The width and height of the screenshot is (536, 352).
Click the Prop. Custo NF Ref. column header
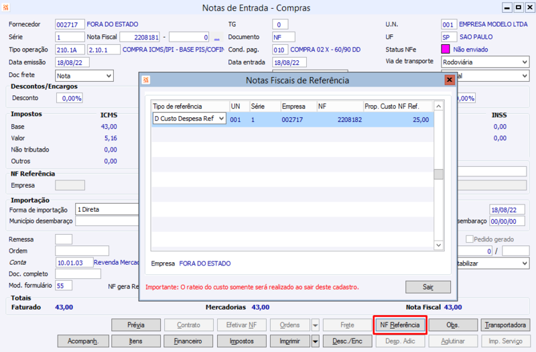click(x=398, y=107)
